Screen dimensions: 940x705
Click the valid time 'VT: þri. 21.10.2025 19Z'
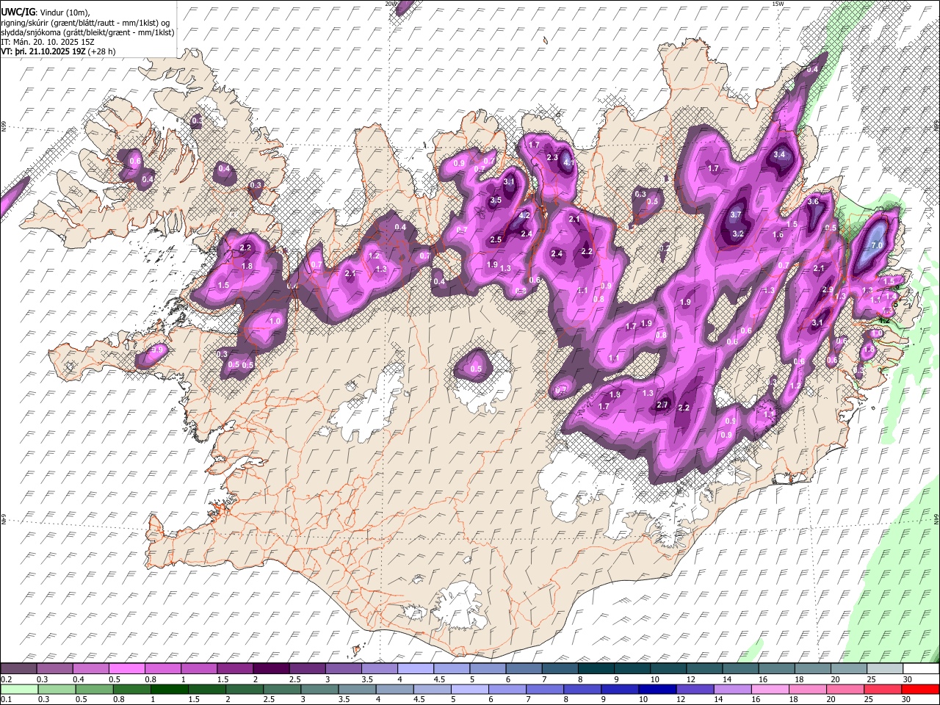43,51
